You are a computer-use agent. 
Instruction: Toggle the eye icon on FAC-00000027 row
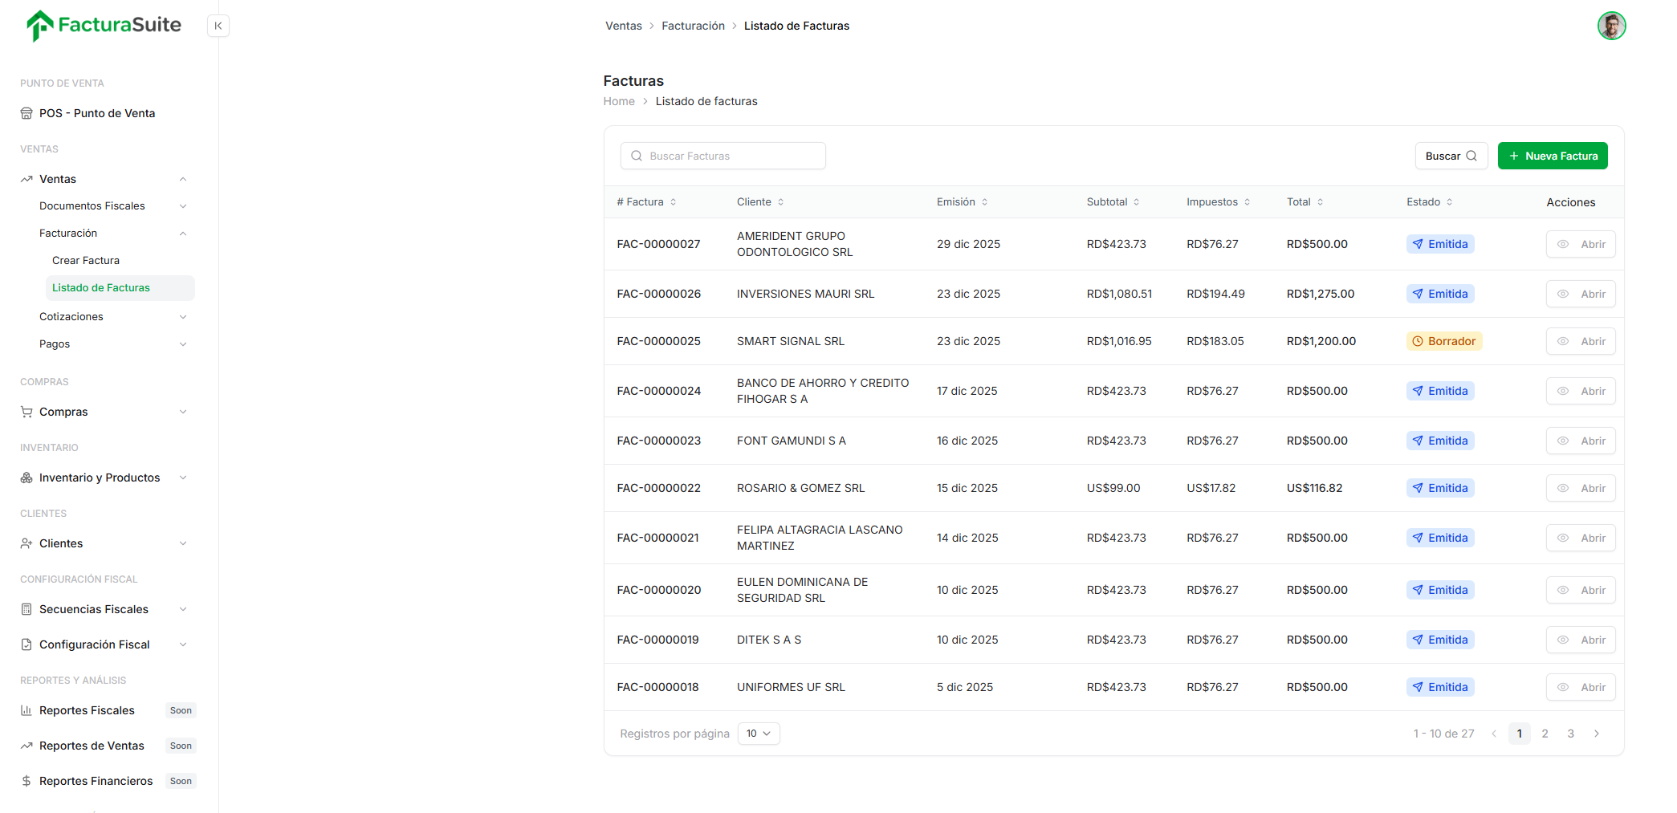[1562, 244]
